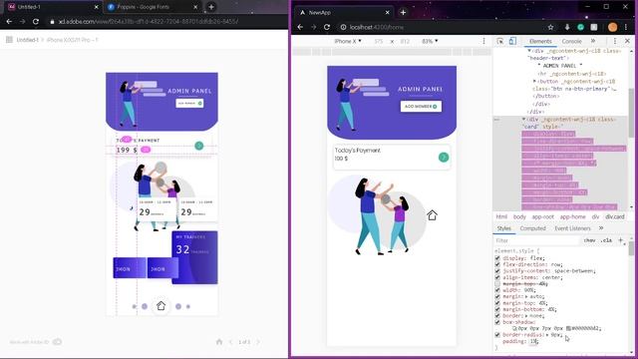Select app-root in the DevTools breadcrumb
This screenshot has width=638, height=359.
[x=542, y=217]
